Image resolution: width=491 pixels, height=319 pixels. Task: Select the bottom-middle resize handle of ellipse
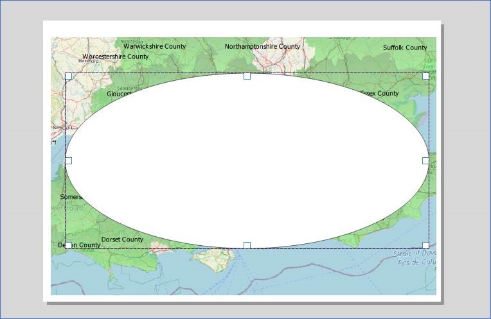point(247,245)
